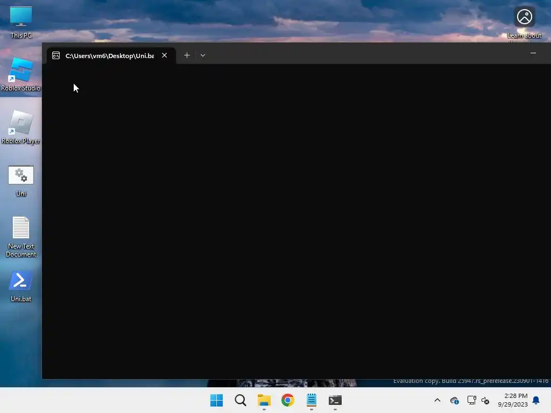Open the clock showing 2:28 PM
This screenshot has width=551, height=413.
point(513,400)
